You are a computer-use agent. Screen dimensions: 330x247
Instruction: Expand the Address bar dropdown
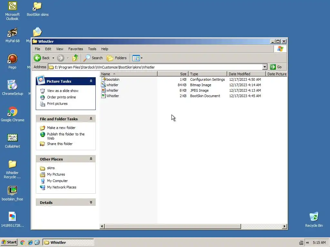pos(265,67)
